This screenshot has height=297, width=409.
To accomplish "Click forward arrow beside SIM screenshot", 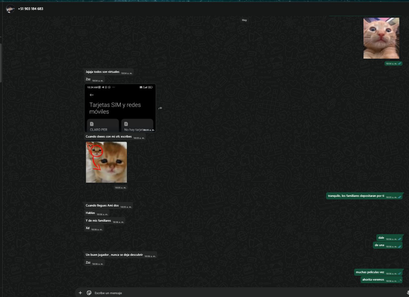I will coord(160,108).
